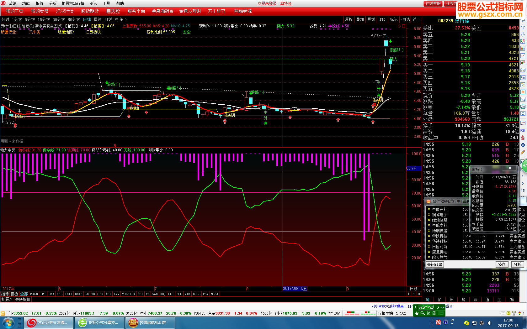Click the up arrow icon in right toolbar

point(523,27)
